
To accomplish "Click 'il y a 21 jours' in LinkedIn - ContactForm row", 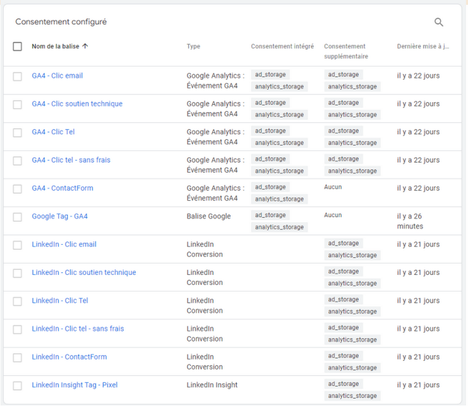I will click(418, 357).
